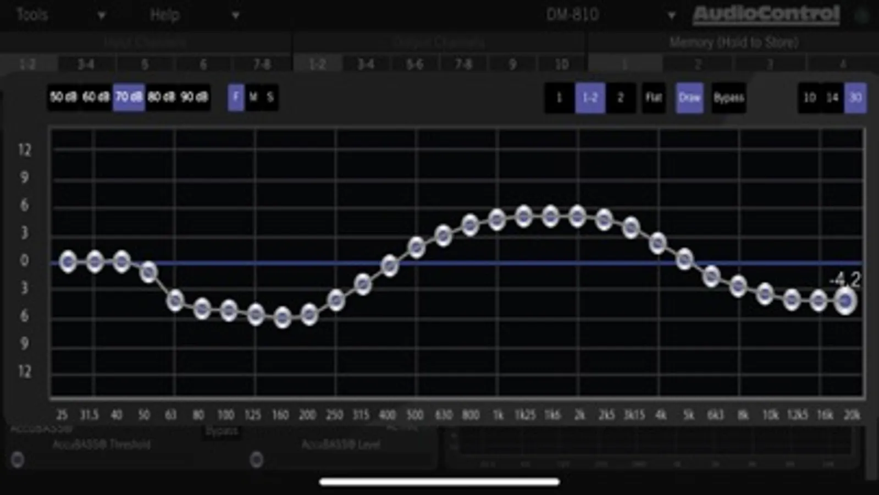Click the 3k15 EQ band node

pos(631,227)
